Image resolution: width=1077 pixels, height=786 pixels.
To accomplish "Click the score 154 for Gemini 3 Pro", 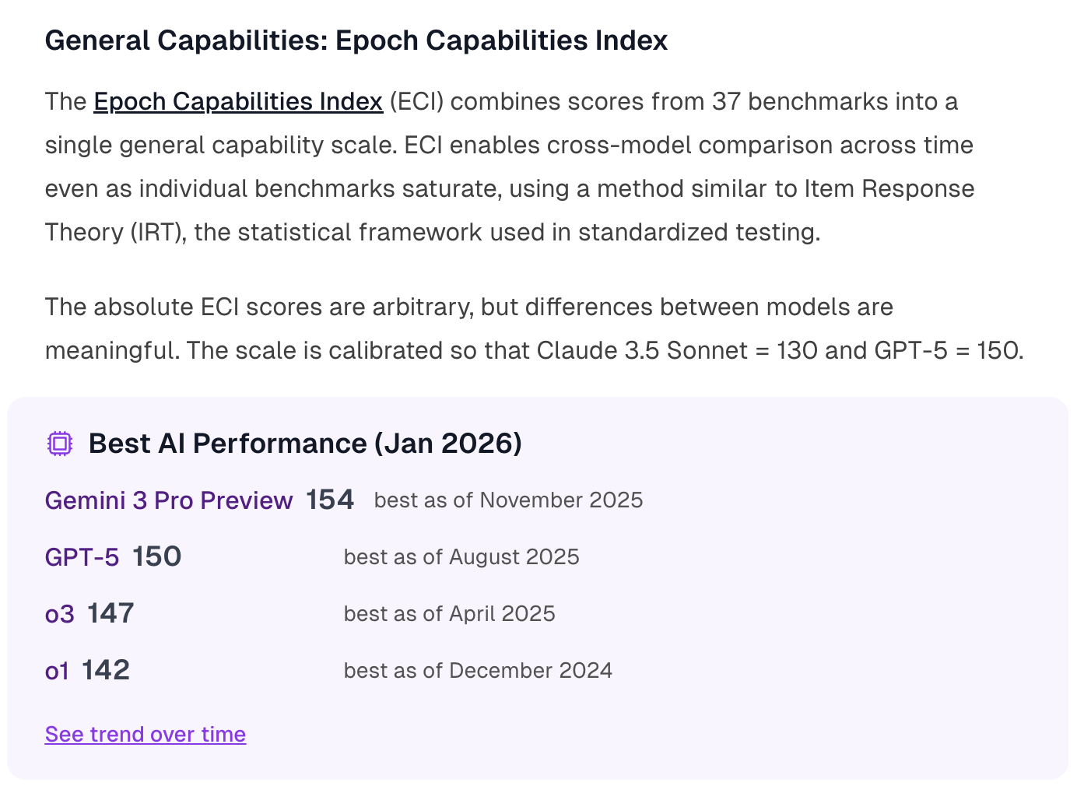I will point(330,500).
